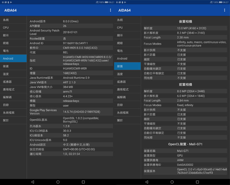This screenshot has width=230, height=185.
Task: Tap AIDA64 title in left screen
Action: click(11, 11)
